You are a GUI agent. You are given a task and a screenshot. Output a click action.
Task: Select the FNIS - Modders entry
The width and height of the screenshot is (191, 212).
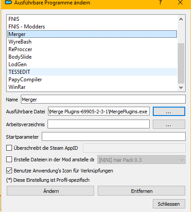[92, 27]
